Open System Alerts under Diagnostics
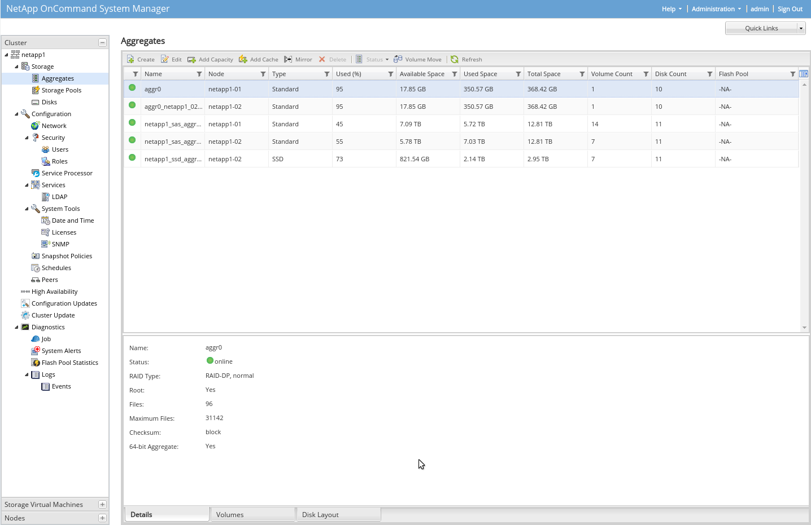Screen dimensions: 811x525 point(61,351)
